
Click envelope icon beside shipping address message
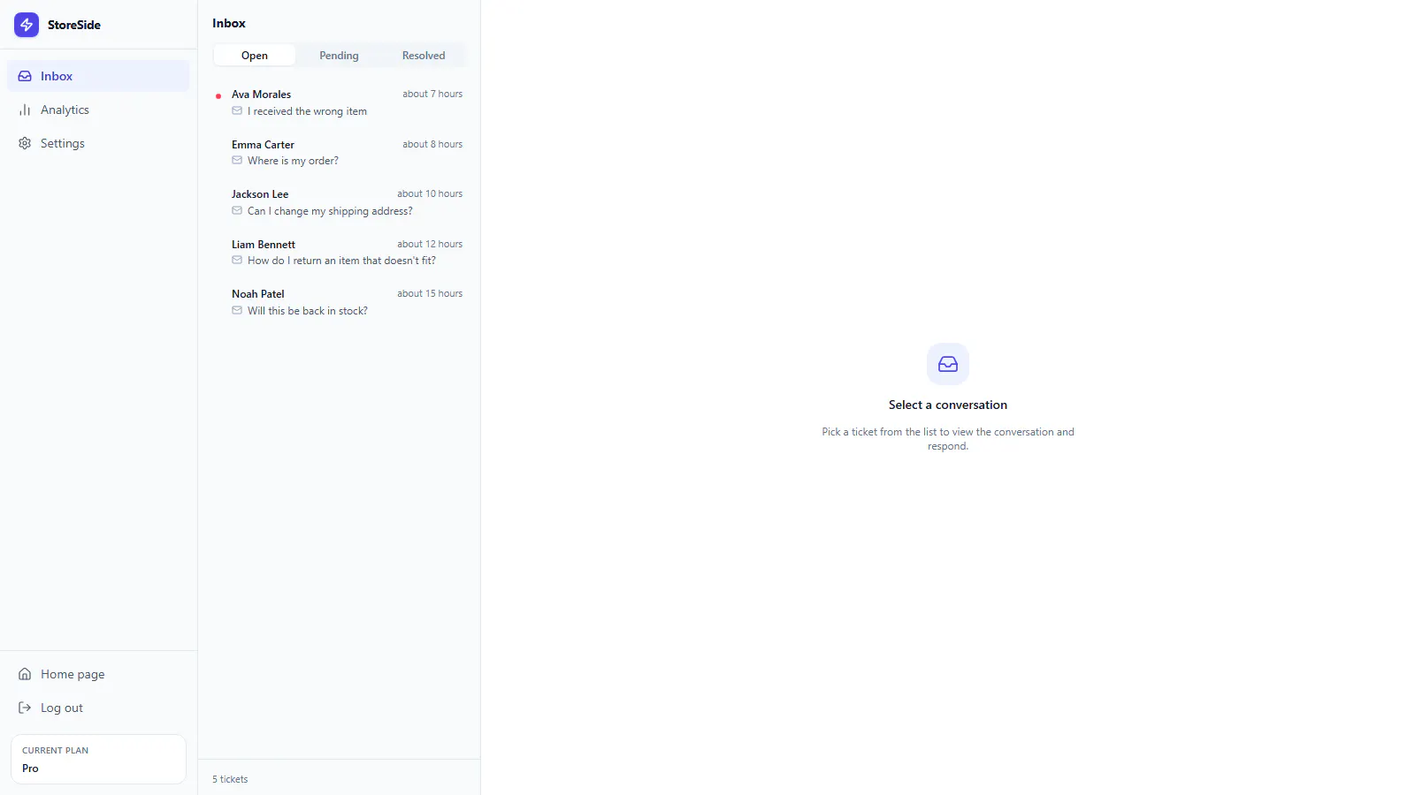click(237, 210)
